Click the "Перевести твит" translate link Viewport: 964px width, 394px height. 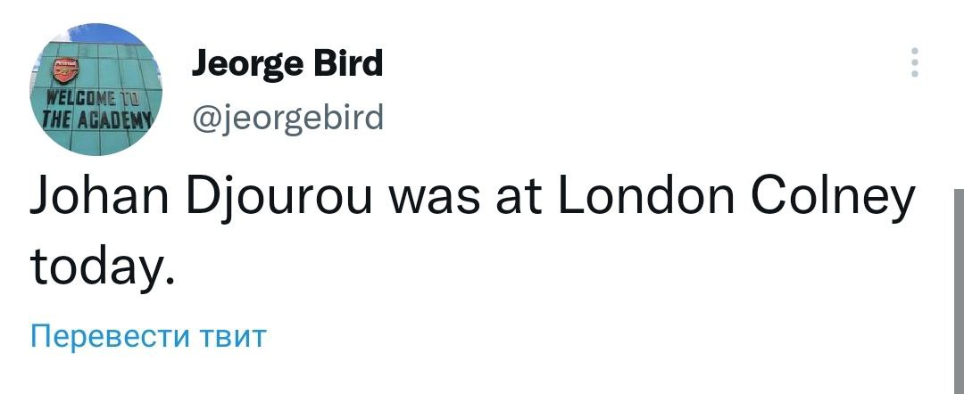[x=148, y=337]
